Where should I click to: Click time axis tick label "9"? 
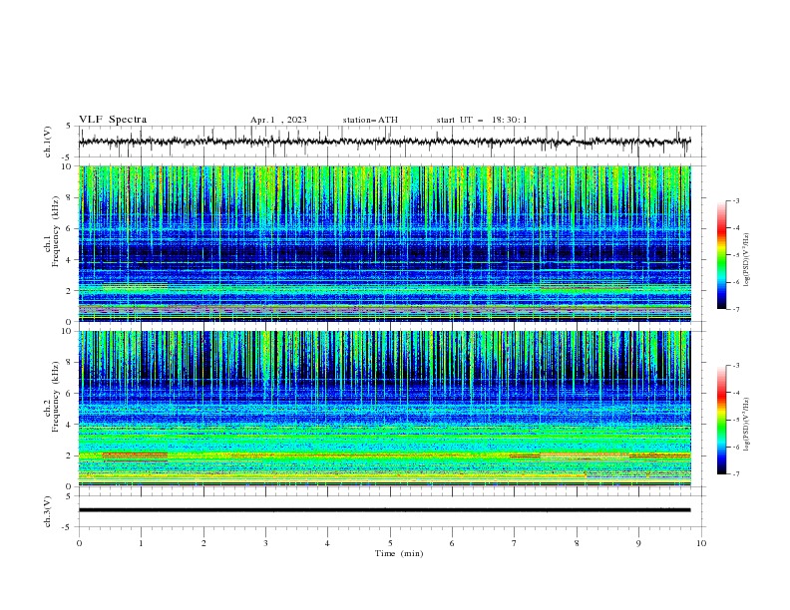(x=638, y=543)
